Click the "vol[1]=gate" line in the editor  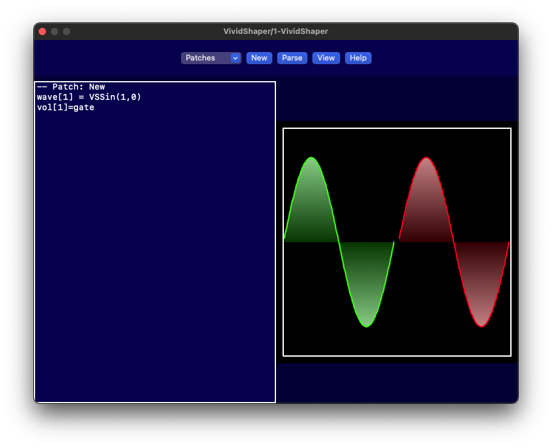[x=65, y=108]
